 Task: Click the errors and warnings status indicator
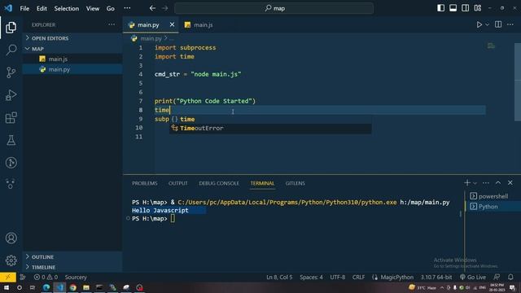[x=46, y=277]
